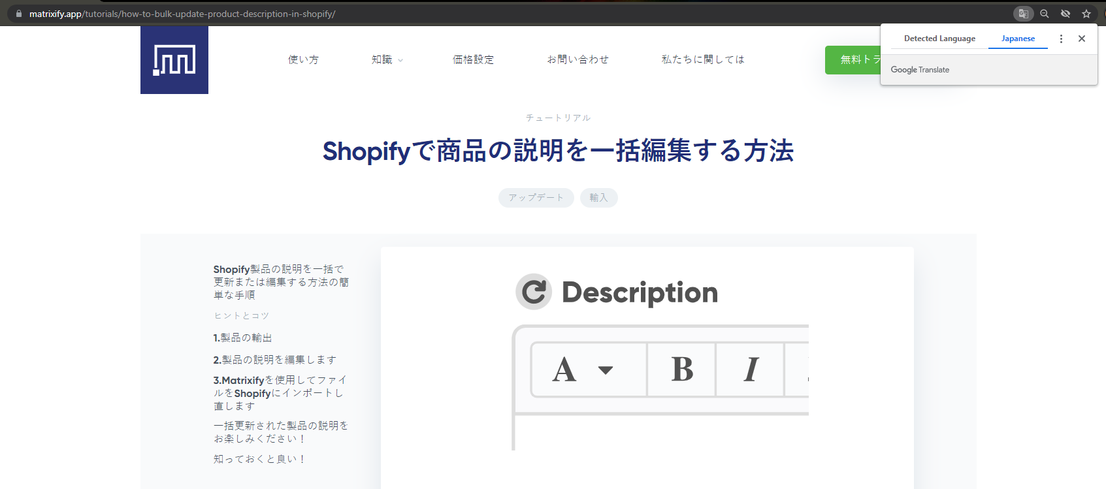The width and height of the screenshot is (1106, 489).
Task: Click the Google Translate icon in address bar
Action: 1023,14
